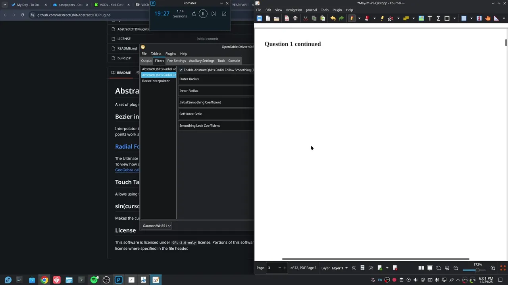Select the Setsquare ruler tool
Image resolution: width=508 pixels, height=285 pixels.
point(496,18)
